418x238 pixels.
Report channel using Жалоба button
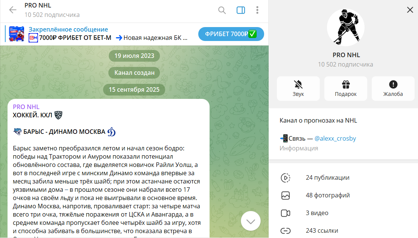(393, 89)
